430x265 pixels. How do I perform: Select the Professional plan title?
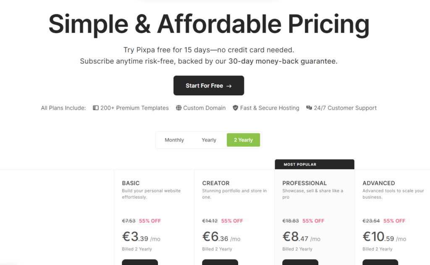click(304, 183)
